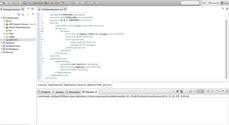Click the Search flashlight toolbar icon
The image size is (229, 125).
[71, 3]
